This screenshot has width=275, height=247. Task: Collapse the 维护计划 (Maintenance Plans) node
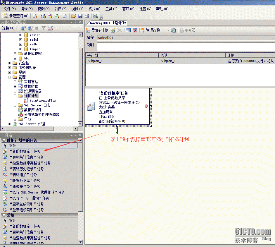pos(15,96)
